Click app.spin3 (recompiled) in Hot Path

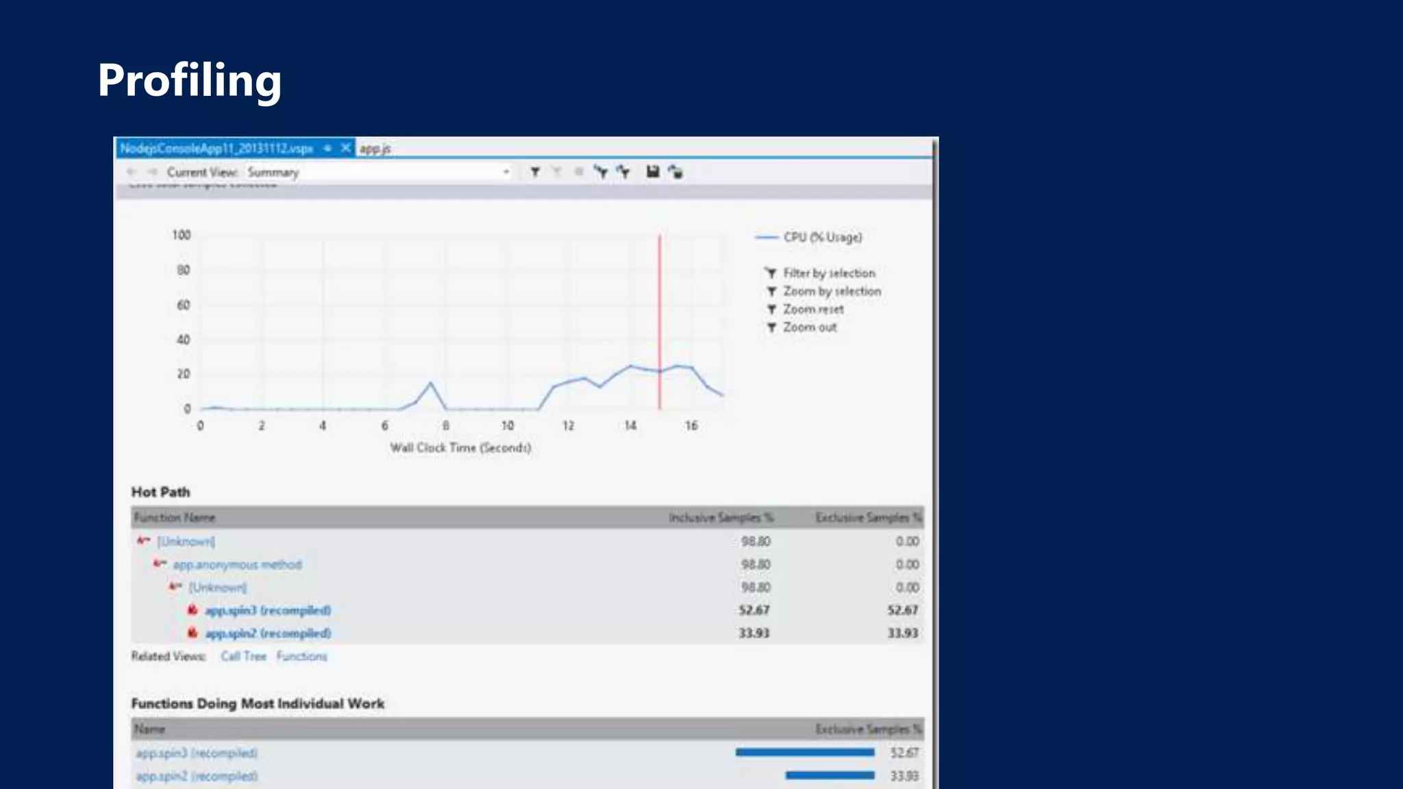pos(268,610)
